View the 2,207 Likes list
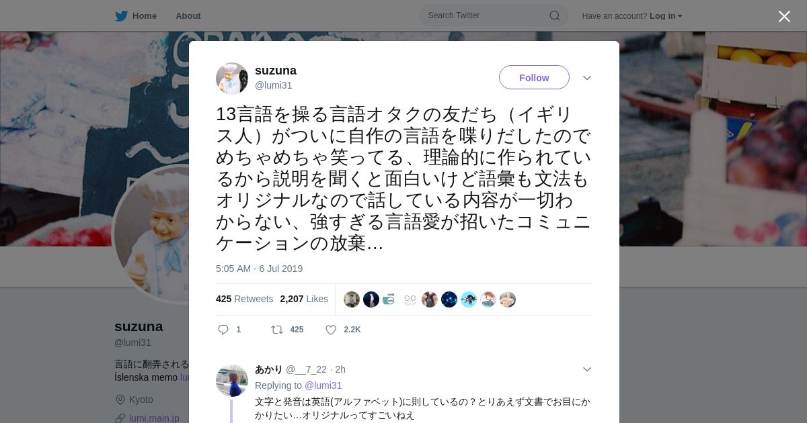807x423 pixels. 304,299
